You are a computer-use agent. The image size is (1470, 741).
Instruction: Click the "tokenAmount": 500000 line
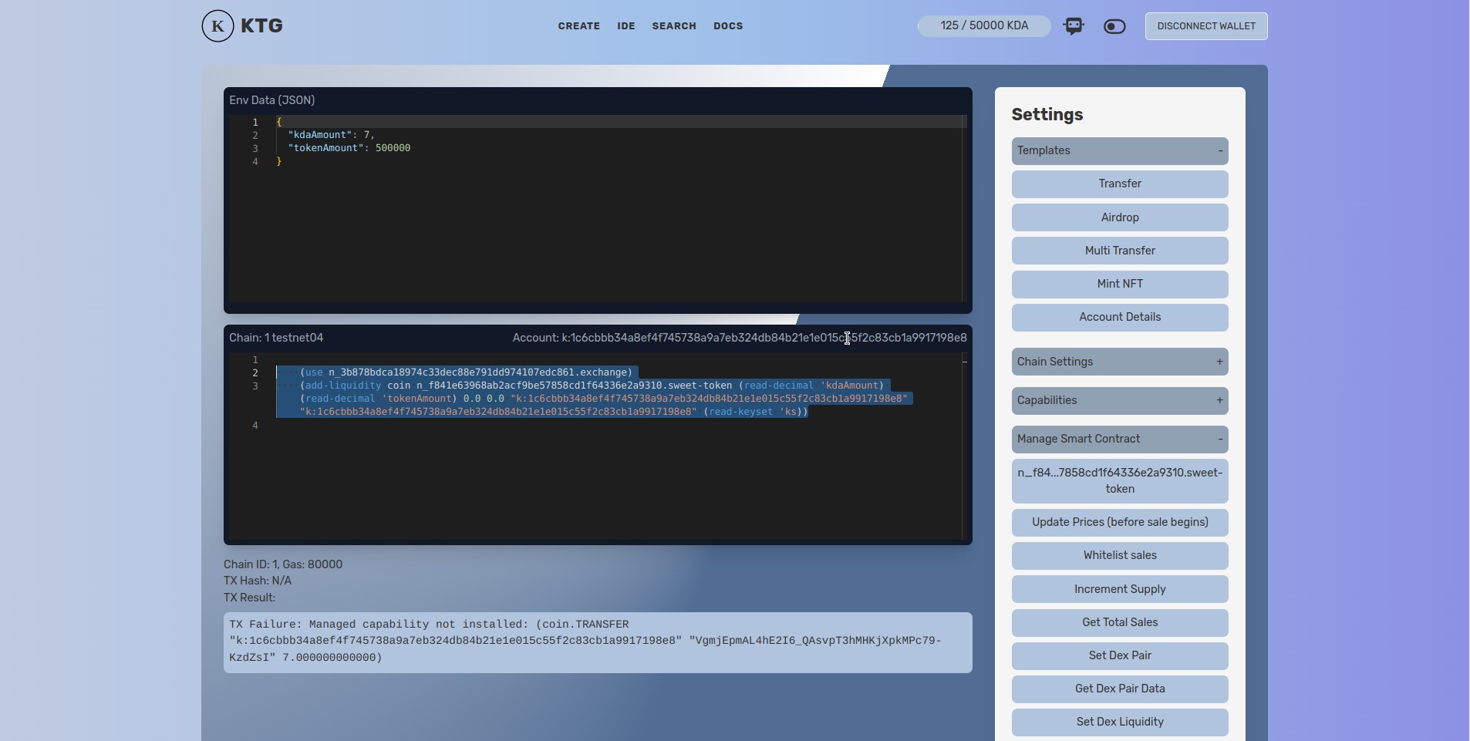point(349,148)
